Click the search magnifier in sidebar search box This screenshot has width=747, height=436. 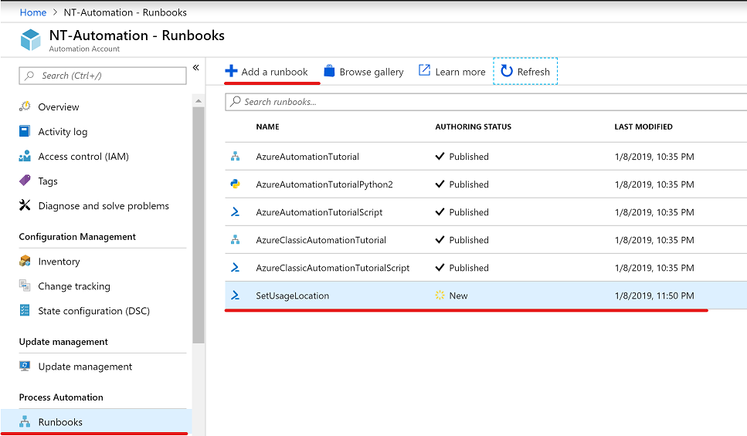coord(29,75)
